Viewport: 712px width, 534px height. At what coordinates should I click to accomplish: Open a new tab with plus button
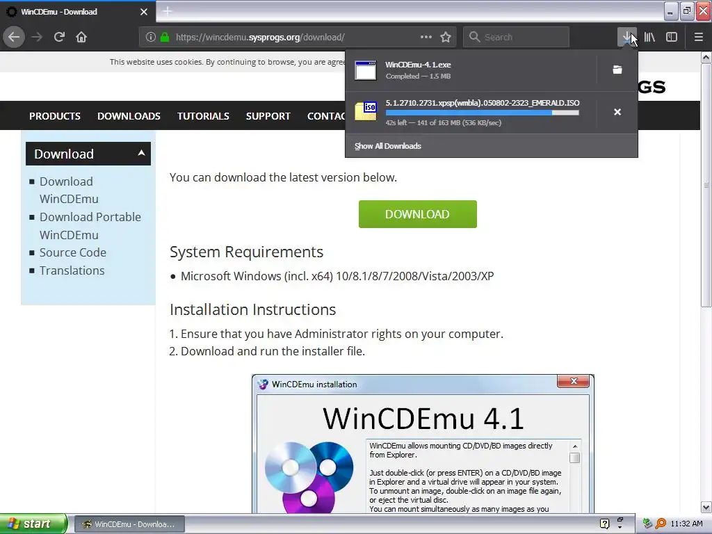(167, 11)
